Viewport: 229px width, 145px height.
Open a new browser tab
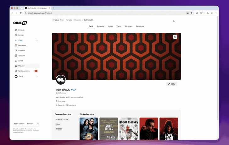tap(53, 8)
